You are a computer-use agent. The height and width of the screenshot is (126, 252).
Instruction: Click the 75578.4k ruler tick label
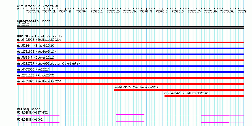[146, 11]
